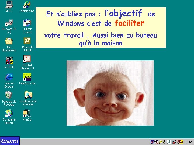The image size is (194, 145).
Task: Open the speaker volume tray icon
Action: coord(164,142)
